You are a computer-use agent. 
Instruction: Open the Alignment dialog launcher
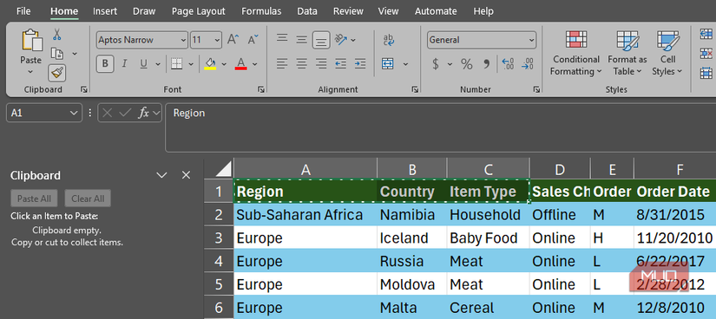point(415,90)
